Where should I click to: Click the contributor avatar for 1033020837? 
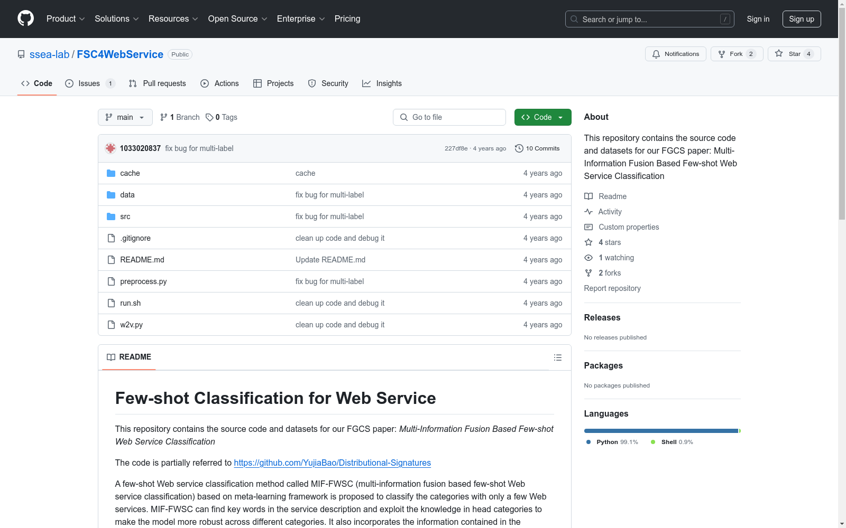point(111,148)
